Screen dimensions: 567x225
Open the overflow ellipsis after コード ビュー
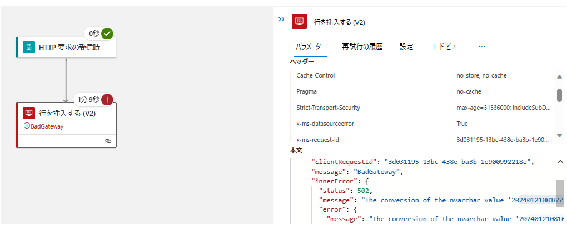(482, 47)
